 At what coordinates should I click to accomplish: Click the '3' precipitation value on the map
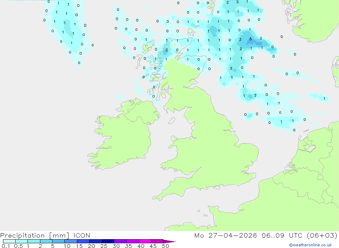coord(240,40)
